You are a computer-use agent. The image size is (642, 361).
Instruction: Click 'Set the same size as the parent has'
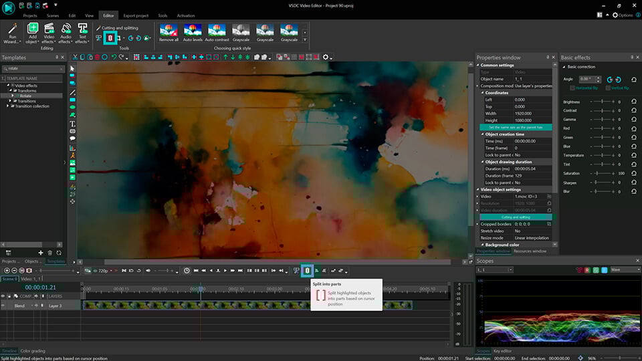click(x=516, y=127)
